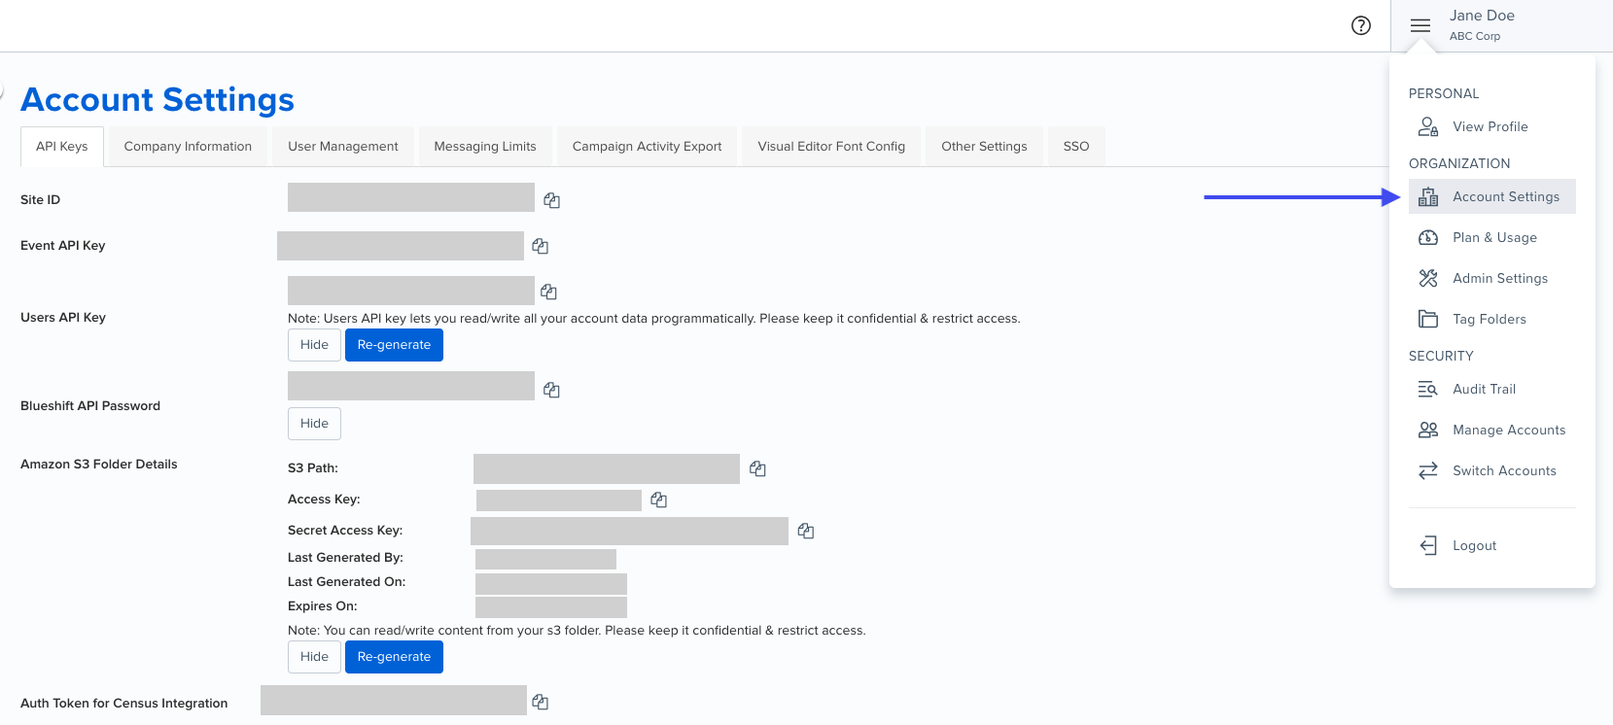Click the Tag Folders folder icon

[1428, 319]
